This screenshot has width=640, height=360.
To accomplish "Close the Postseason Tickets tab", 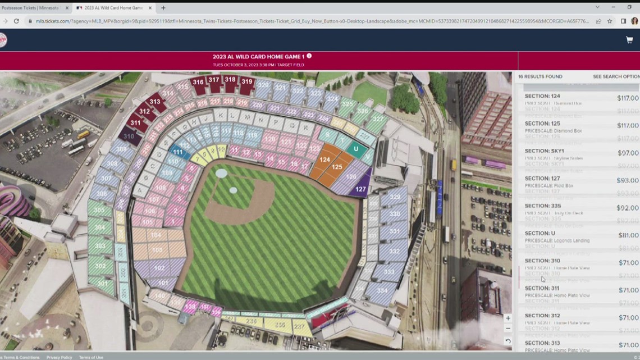I will [x=67, y=8].
